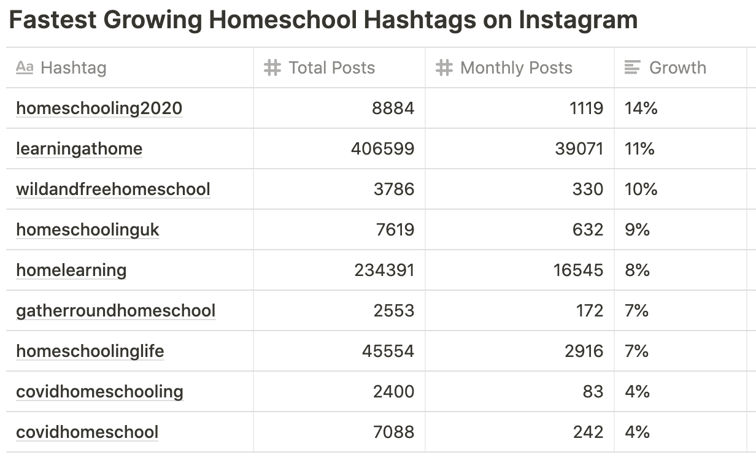Select the 406599 total posts cell
Screen dimensions: 756x460
(x=339, y=148)
